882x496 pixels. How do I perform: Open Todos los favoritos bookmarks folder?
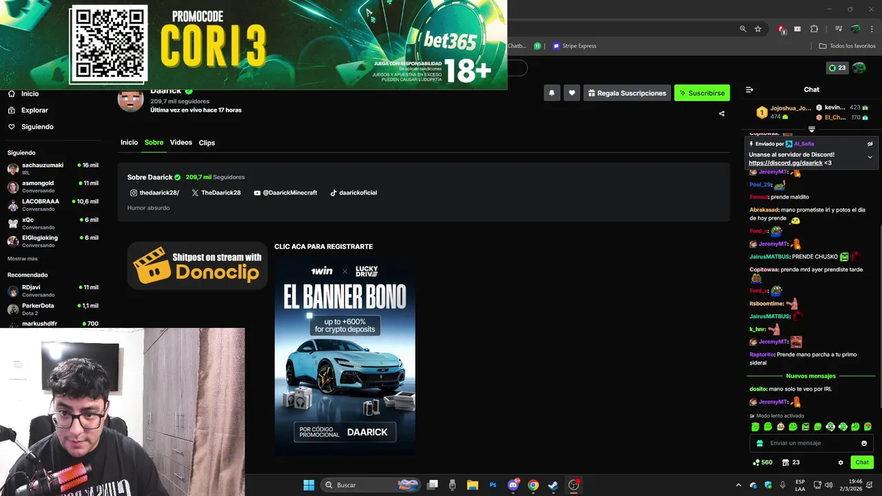pos(847,46)
